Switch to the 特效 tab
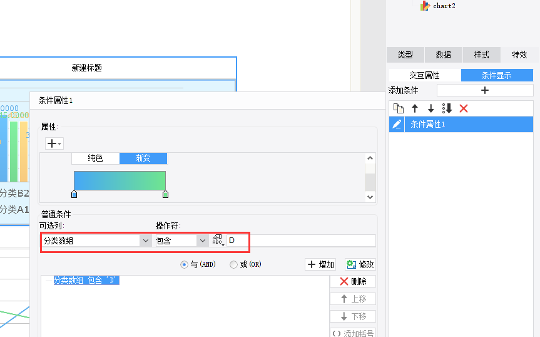 pos(519,54)
